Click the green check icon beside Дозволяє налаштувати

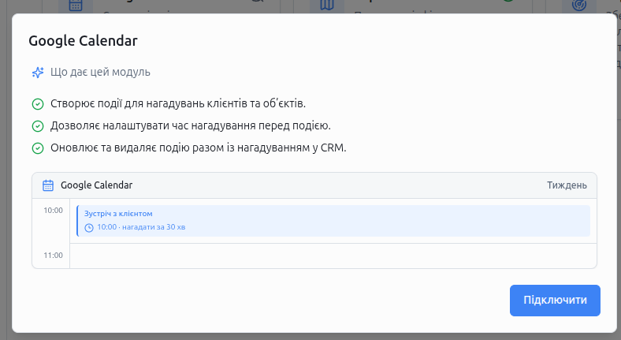tap(38, 126)
